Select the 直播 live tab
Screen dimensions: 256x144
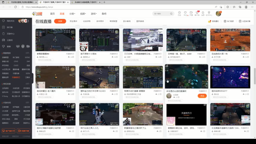click(x=62, y=14)
